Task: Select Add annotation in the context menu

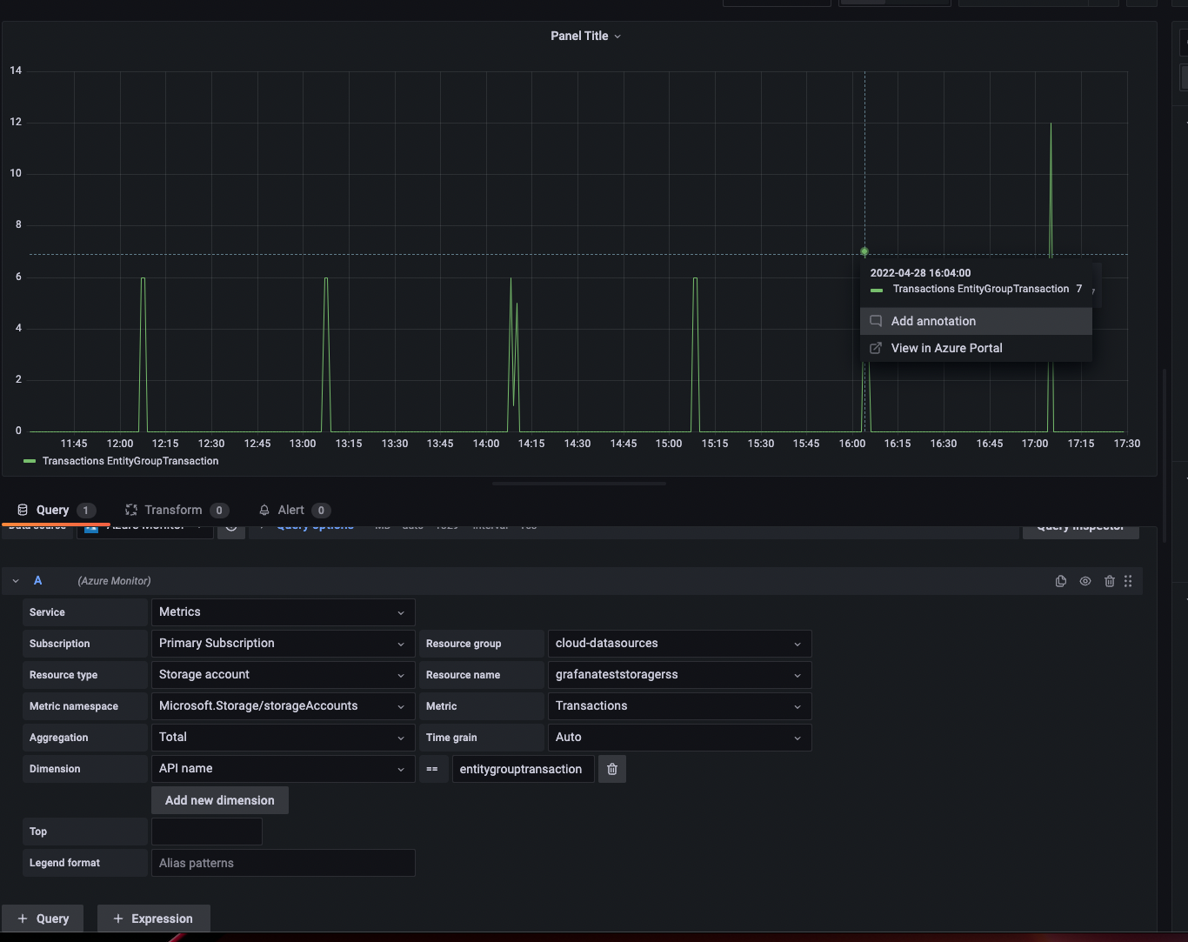Action: [x=933, y=321]
